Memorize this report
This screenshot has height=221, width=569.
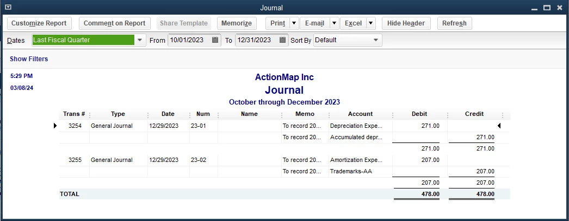237,23
